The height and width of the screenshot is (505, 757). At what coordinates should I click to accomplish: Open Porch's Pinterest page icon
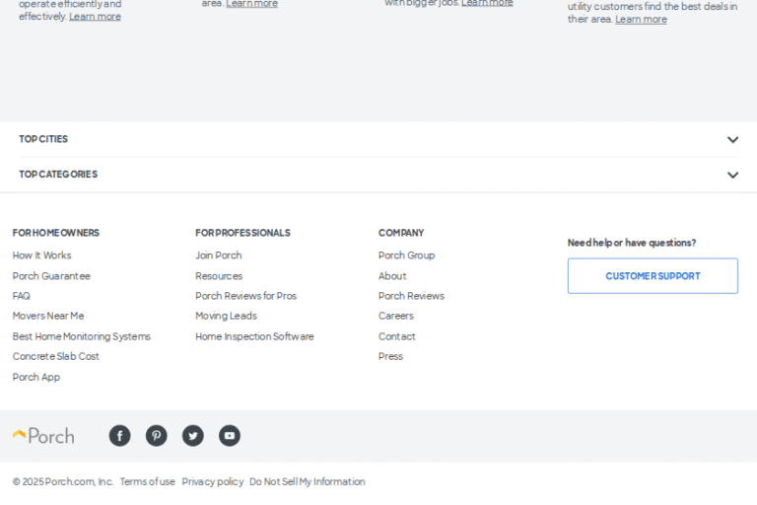click(156, 436)
